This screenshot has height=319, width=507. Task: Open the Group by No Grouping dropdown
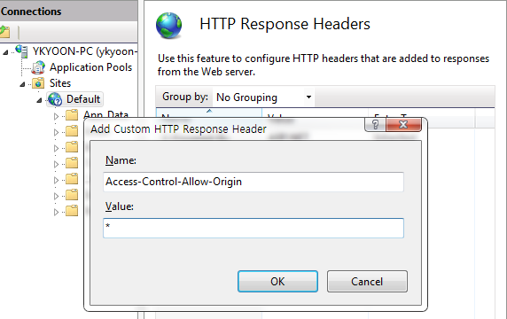263,97
